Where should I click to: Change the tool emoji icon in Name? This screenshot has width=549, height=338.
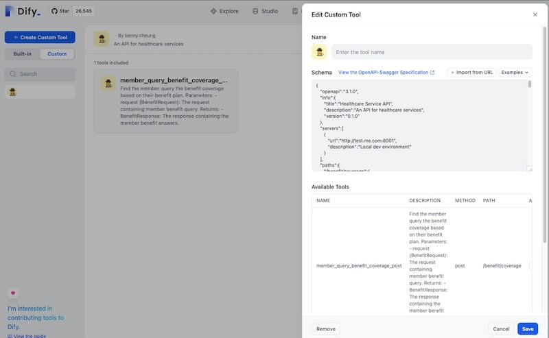point(319,52)
